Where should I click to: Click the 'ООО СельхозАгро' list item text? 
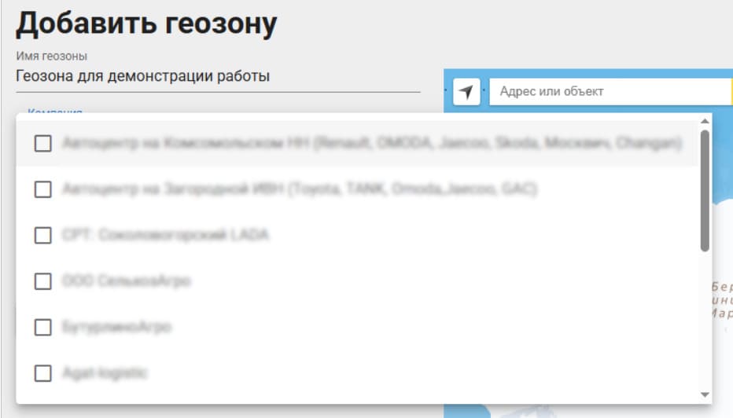[x=126, y=281]
